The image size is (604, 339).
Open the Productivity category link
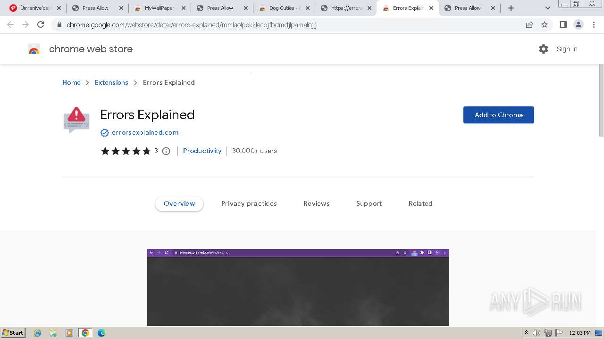[202, 151]
